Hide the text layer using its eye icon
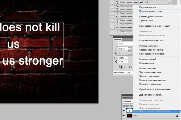Viewport: 181px width, 120px height. point(124,111)
